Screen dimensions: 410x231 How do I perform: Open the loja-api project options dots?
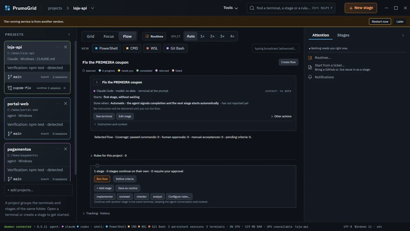point(58,47)
